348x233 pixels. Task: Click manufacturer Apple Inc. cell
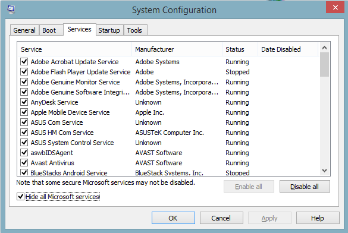[149, 112]
